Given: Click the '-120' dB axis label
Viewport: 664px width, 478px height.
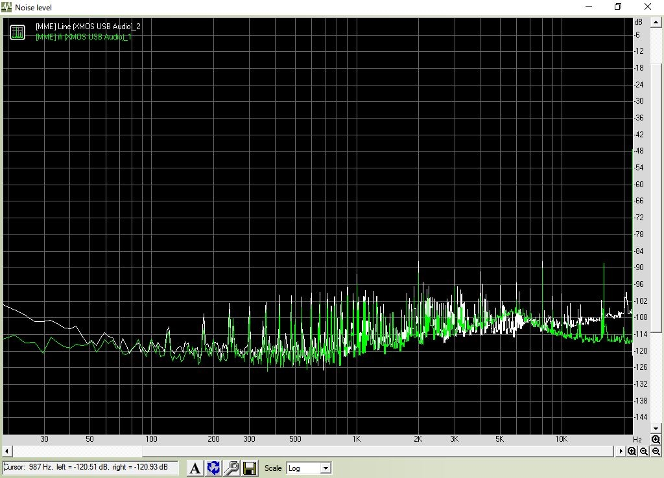Looking at the screenshot, I should [641, 350].
